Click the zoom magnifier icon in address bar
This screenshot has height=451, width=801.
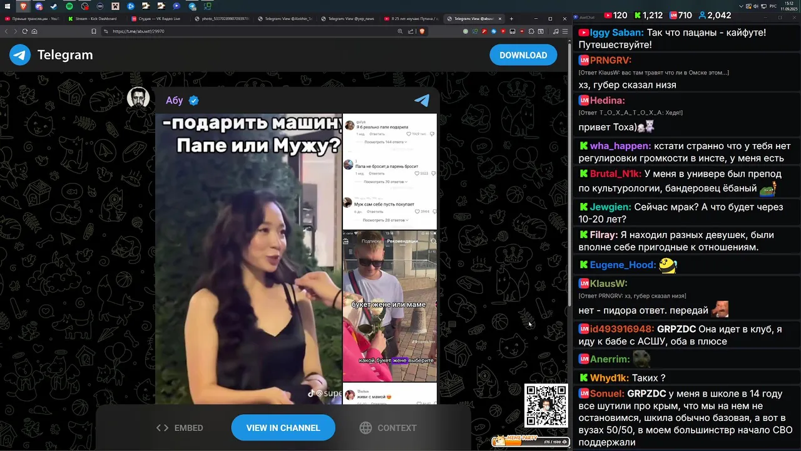(x=400, y=31)
